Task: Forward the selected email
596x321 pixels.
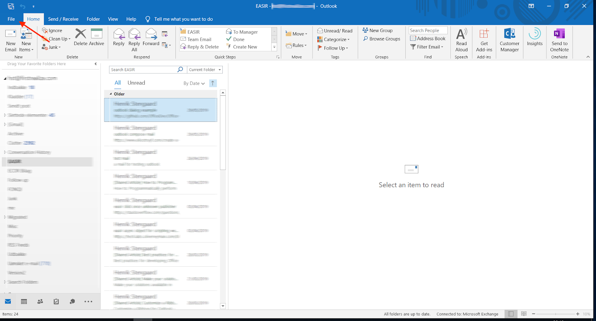Action: (x=151, y=37)
